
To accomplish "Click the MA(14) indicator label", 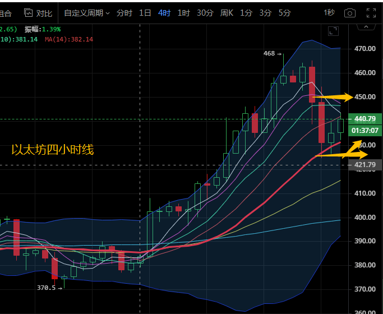I will pos(69,39).
